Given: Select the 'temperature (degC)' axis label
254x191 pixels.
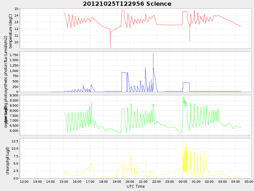Looking at the screenshot, I should click(10, 31).
